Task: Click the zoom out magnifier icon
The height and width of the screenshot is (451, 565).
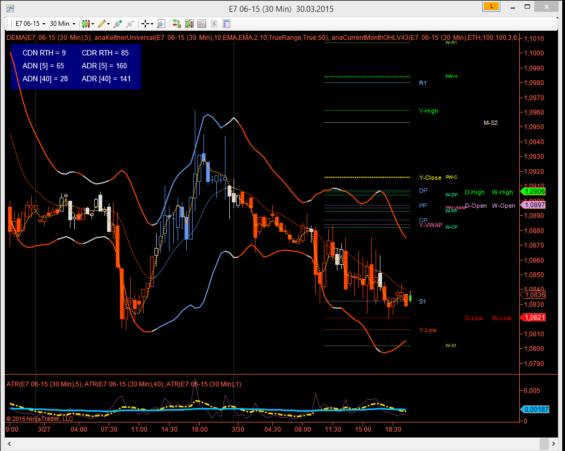Action: coord(130,24)
